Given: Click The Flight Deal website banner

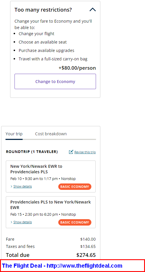Looking at the screenshot, I should pyautogui.click(x=72, y=266).
